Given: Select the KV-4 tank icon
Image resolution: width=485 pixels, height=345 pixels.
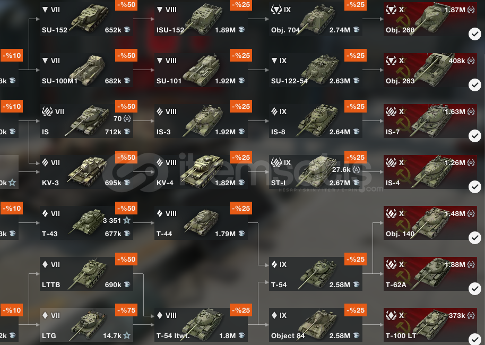Looking at the screenshot, I should tap(203, 172).
